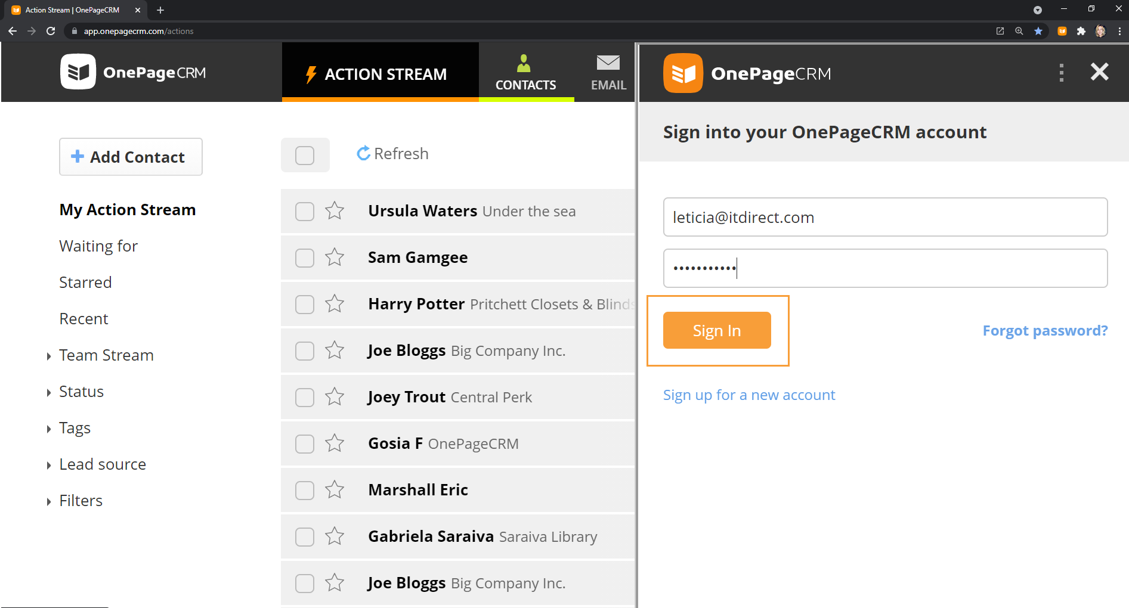Viewport: 1129px width, 608px height.
Task: Open the Chrome three-dot menu
Action: point(1119,31)
